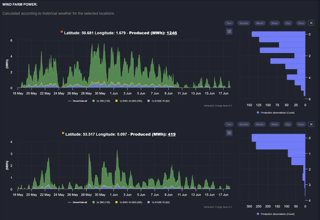The width and height of the screenshot is (320, 220).
Task: Select Year grouping for top histogram
Action: tap(229, 23)
